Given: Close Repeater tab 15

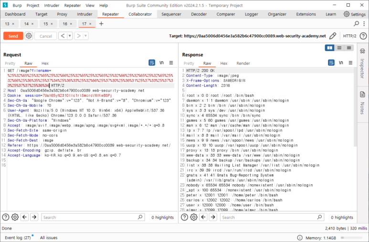Looking at the screenshot, I should pos(52,24).
